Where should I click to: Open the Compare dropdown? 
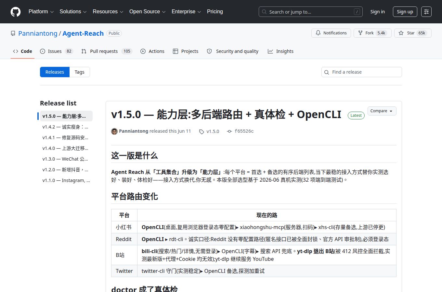tap(382, 111)
